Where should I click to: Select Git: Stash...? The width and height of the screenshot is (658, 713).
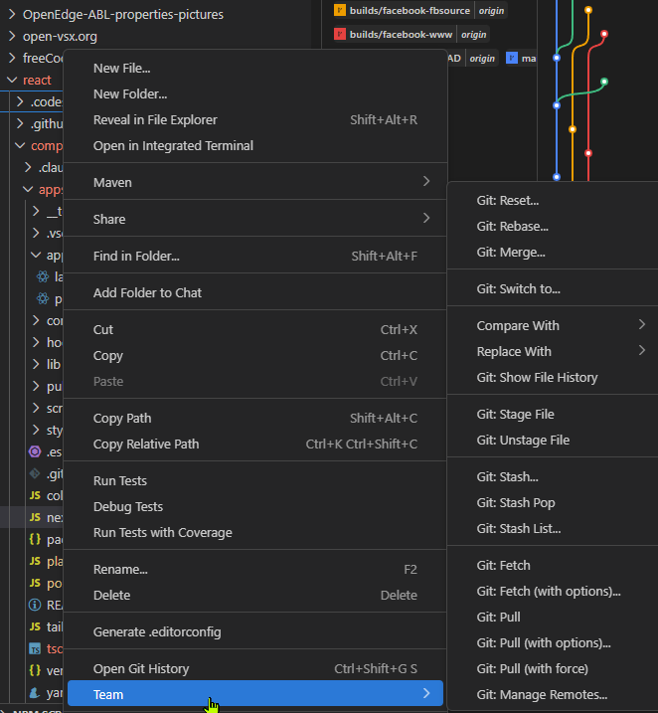[555, 477]
